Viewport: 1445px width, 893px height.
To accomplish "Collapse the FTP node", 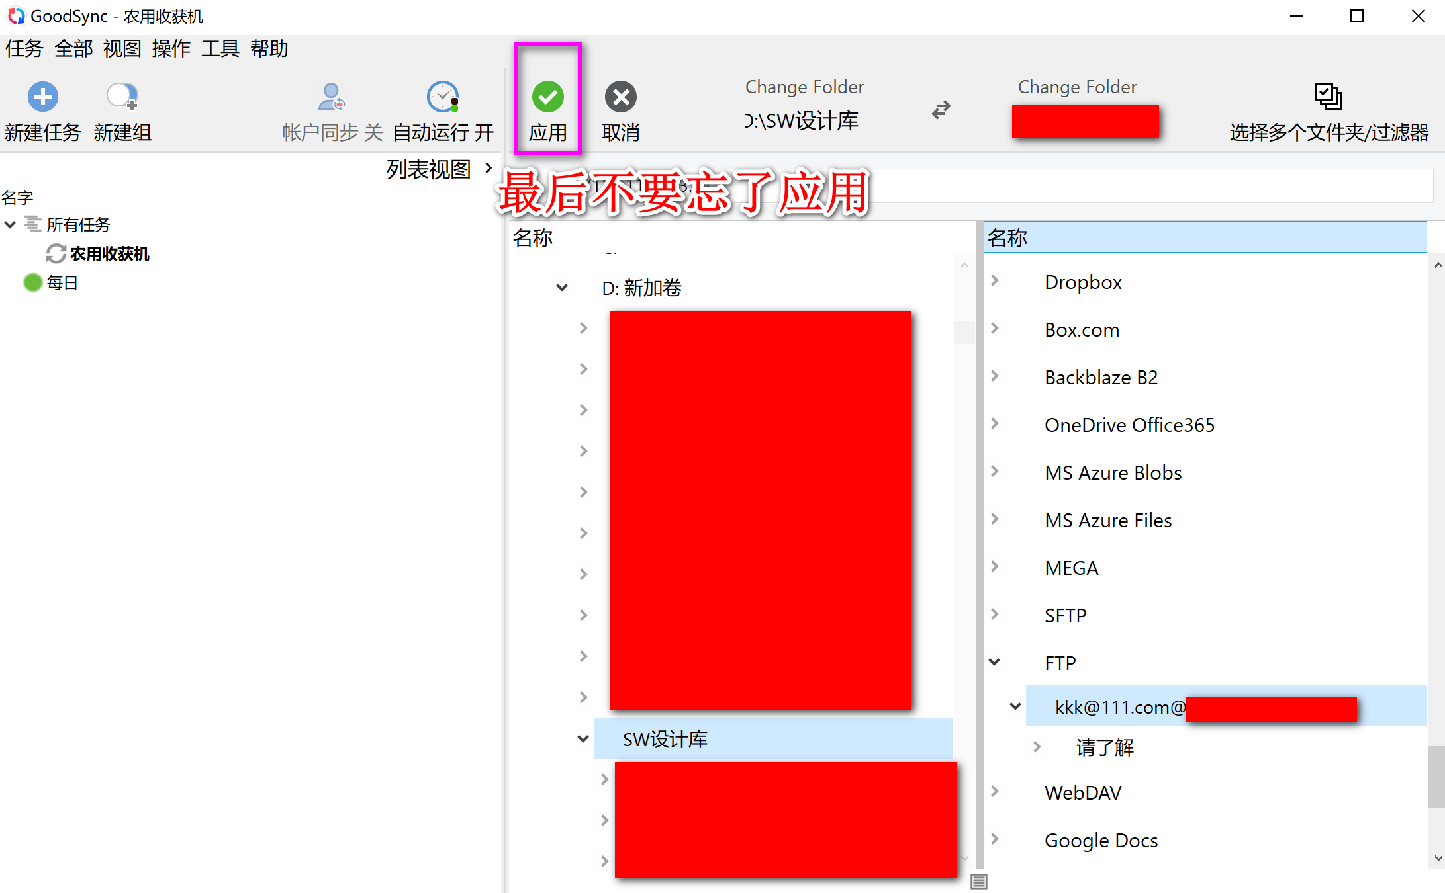I will [995, 662].
